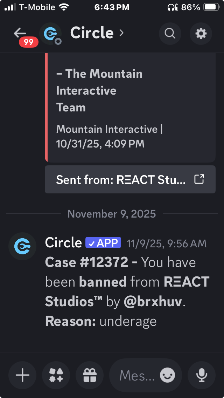Tap Circle bot avatar beside ban message
The height and width of the screenshot is (398, 224).
(x=23, y=246)
